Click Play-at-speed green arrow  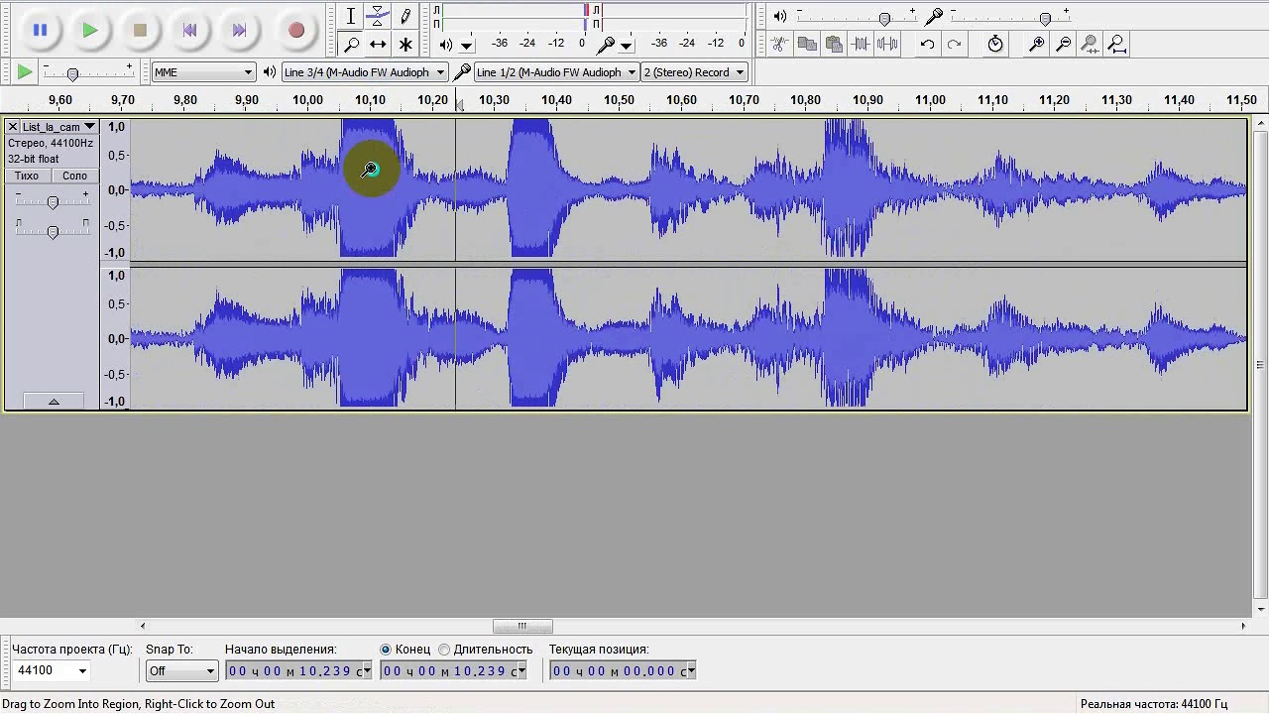click(25, 71)
